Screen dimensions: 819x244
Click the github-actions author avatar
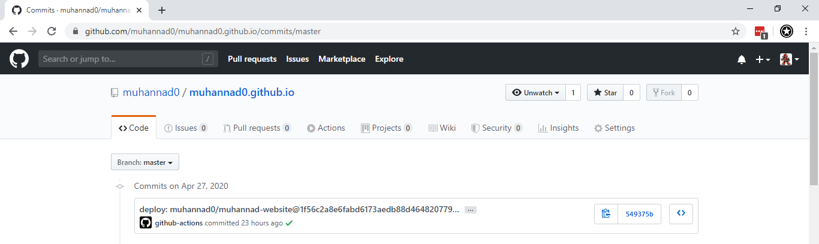tap(146, 223)
